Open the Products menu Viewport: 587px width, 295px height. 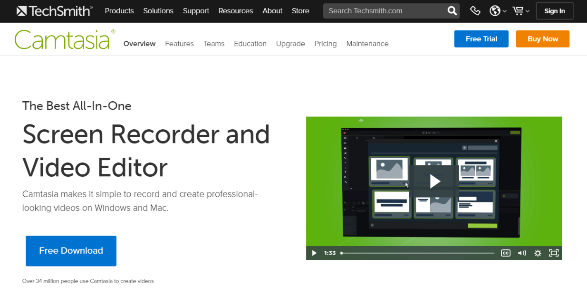pyautogui.click(x=119, y=11)
